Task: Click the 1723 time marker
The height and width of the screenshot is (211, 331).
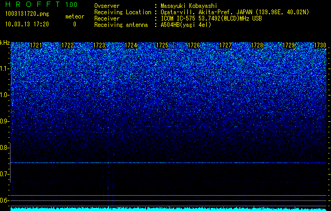Action: tap(99, 45)
